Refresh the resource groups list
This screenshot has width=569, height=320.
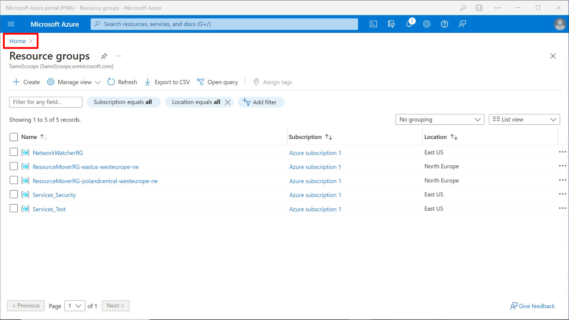pos(122,82)
